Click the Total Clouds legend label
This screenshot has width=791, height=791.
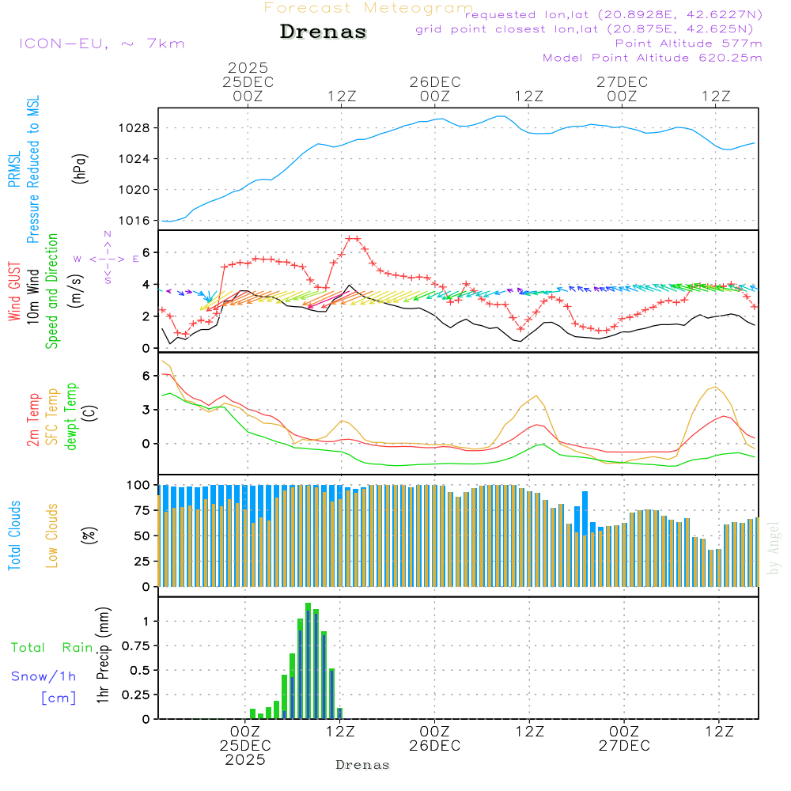click(14, 536)
